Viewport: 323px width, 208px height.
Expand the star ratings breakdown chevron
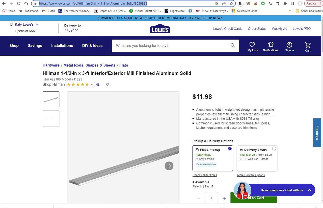[x=92, y=85]
